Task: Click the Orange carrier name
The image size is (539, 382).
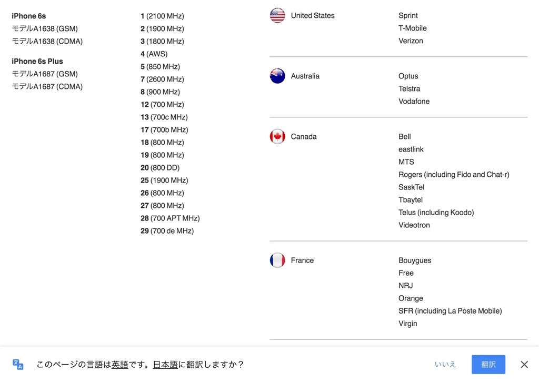Action: (x=411, y=298)
